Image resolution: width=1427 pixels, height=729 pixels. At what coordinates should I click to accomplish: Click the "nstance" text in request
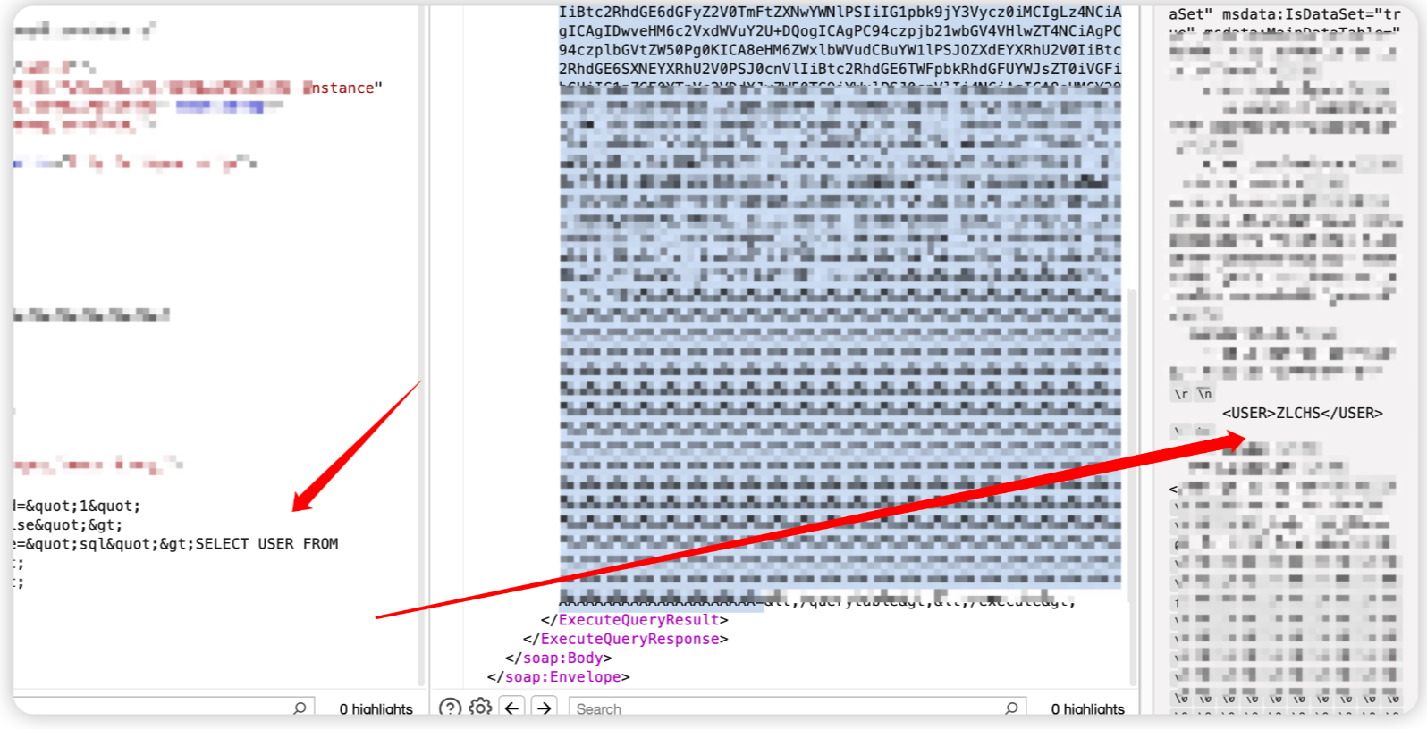[342, 88]
